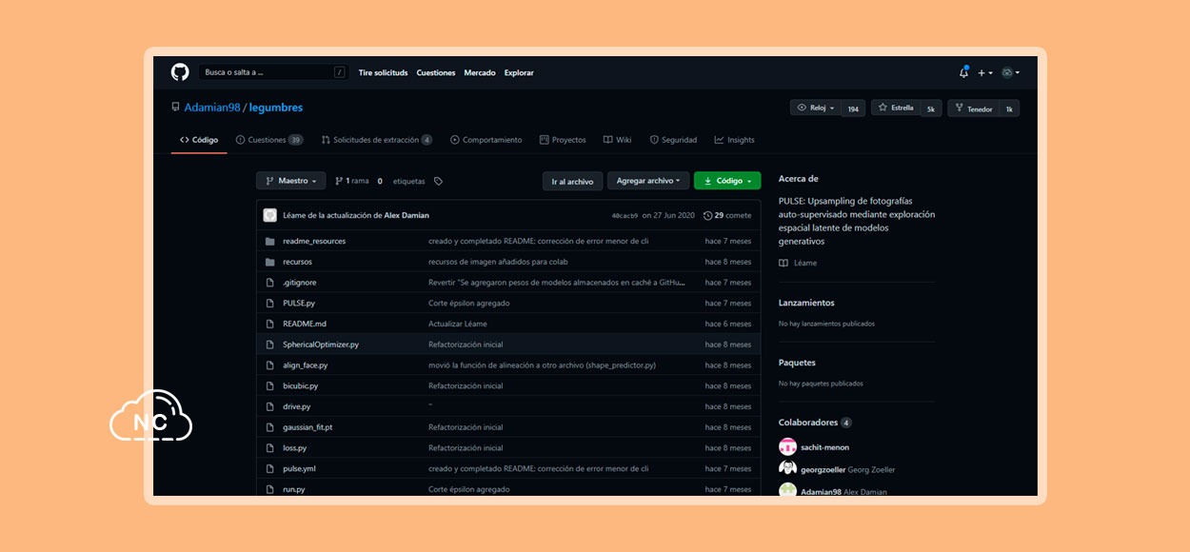1190x552 pixels.
Task: Open the green Código download dropdown
Action: tap(727, 181)
